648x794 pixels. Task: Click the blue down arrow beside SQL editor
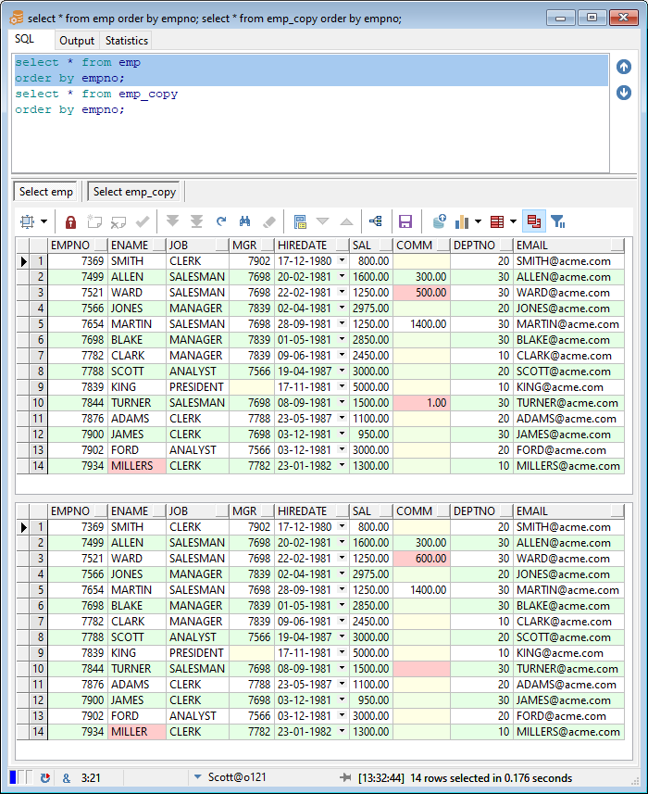click(x=624, y=92)
